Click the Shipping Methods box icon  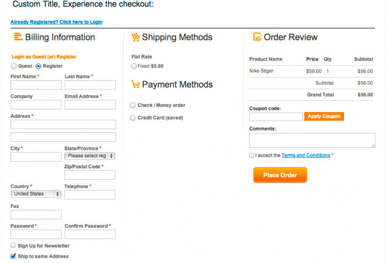click(135, 37)
